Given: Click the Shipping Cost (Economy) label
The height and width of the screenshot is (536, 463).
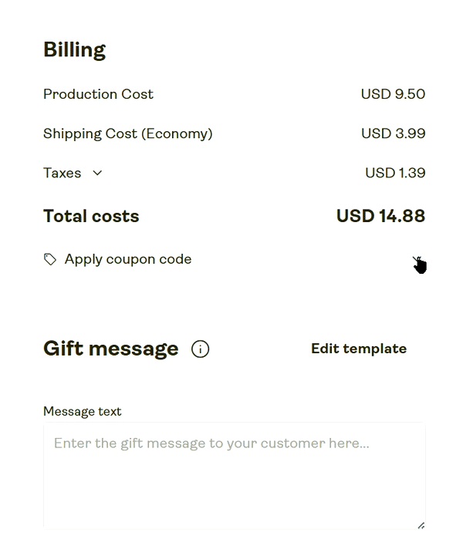Looking at the screenshot, I should [127, 133].
